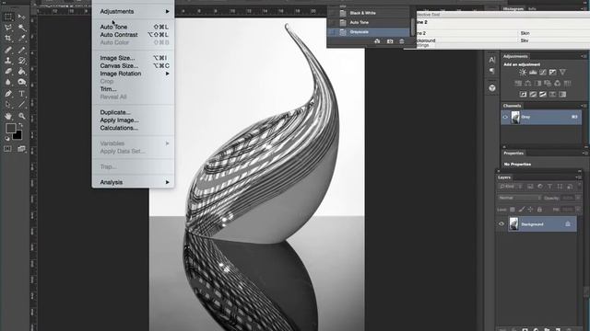The height and width of the screenshot is (331, 590).
Task: Reset default foreground and background colors
Action: [x=7, y=138]
